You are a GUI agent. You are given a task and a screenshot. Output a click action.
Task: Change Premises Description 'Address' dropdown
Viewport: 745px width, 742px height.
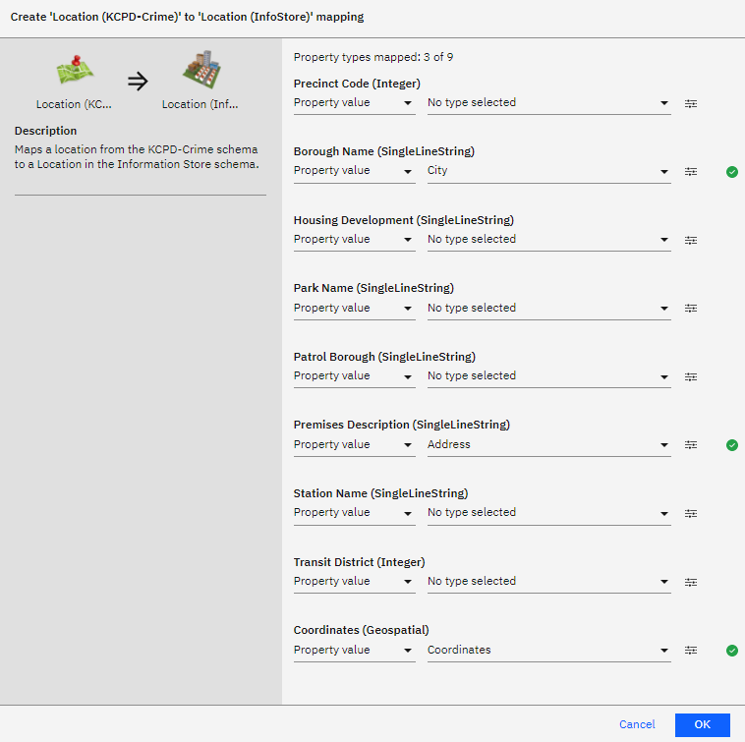click(548, 445)
